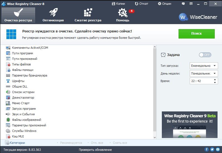Click the Типы файлов icon
This screenshot has height=153, width=222.
pyautogui.click(x=8, y=64)
